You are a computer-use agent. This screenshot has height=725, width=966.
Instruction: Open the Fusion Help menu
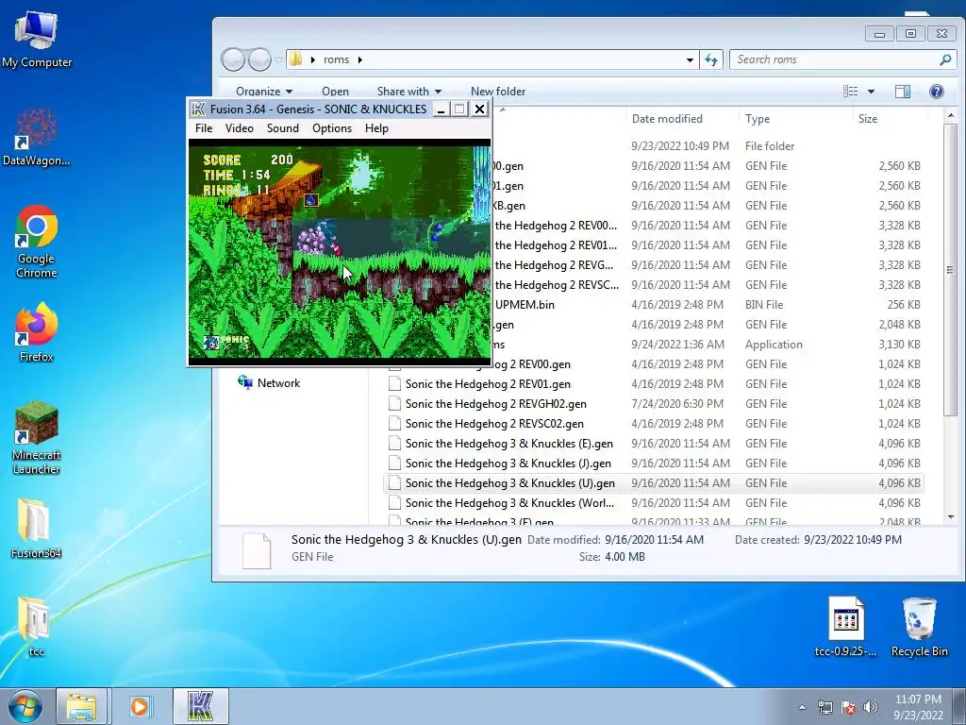(x=376, y=128)
